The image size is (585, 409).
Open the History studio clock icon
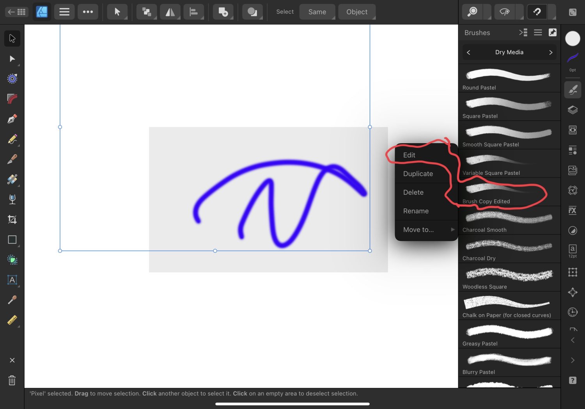coord(573,312)
